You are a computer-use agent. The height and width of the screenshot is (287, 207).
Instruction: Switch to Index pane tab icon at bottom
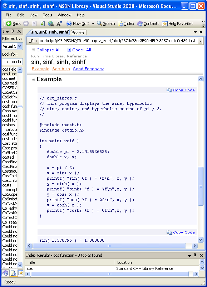13,273
